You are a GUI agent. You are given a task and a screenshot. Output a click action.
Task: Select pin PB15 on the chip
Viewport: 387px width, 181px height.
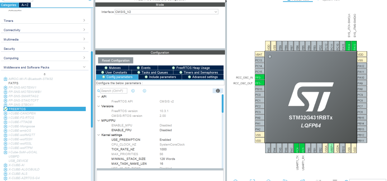point(362,118)
